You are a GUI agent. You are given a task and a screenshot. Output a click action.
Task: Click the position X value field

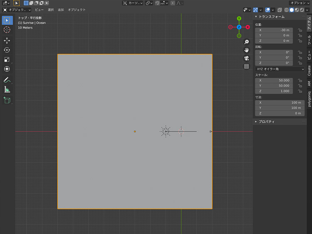(275, 30)
